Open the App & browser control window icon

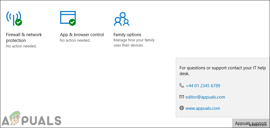[x=68, y=17]
